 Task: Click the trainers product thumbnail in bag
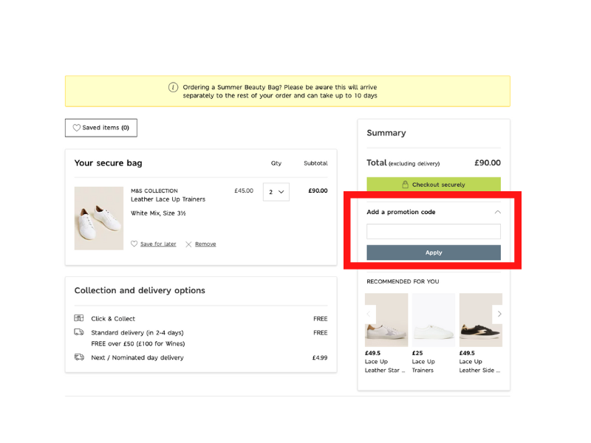click(99, 218)
